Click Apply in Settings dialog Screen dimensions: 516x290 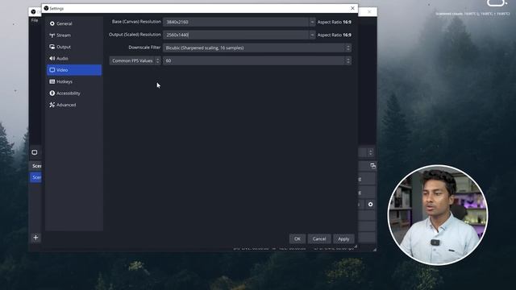coord(343,239)
